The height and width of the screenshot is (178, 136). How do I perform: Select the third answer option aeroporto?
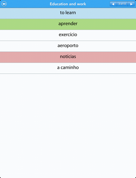tap(68, 46)
